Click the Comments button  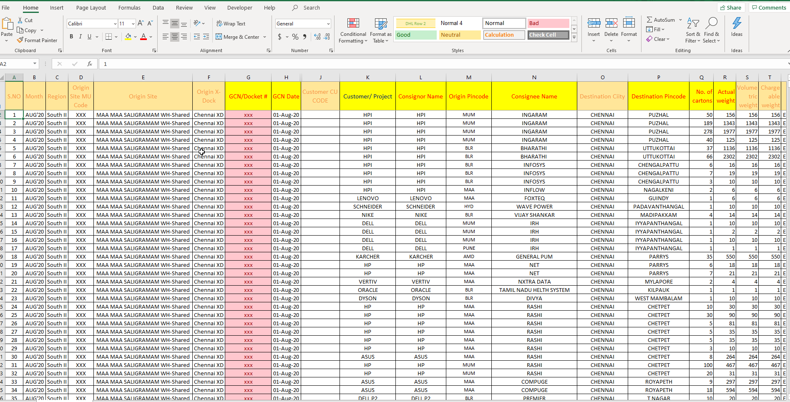(x=768, y=8)
